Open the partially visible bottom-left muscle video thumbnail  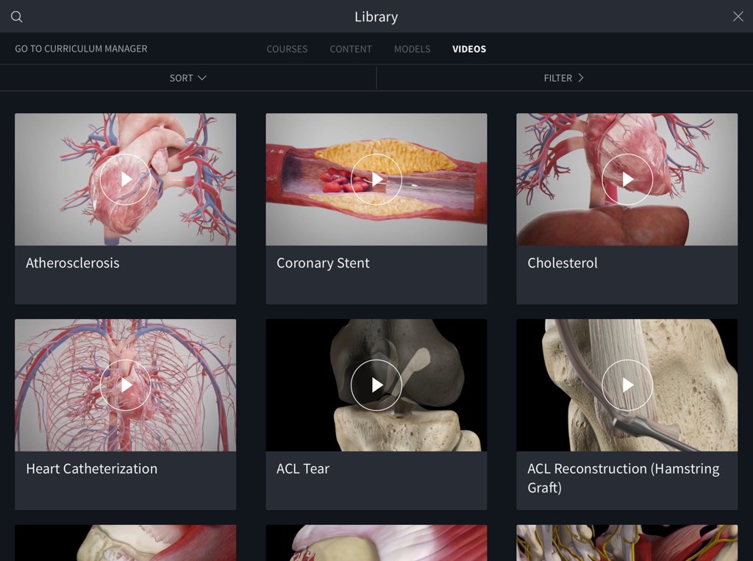tap(125, 543)
